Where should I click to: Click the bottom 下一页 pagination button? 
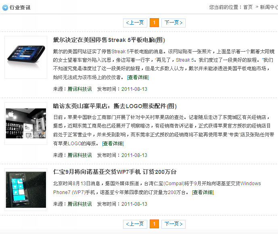coord(173,224)
